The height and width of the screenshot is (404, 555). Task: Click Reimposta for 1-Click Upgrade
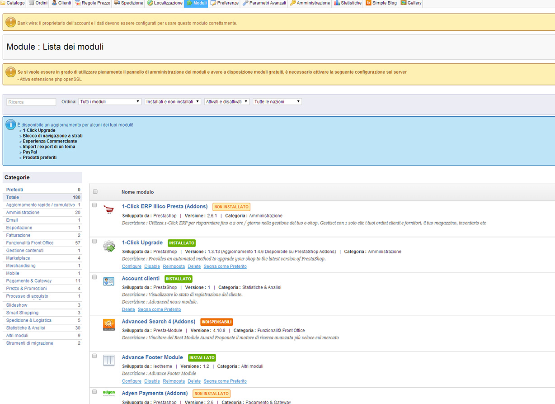174,266
